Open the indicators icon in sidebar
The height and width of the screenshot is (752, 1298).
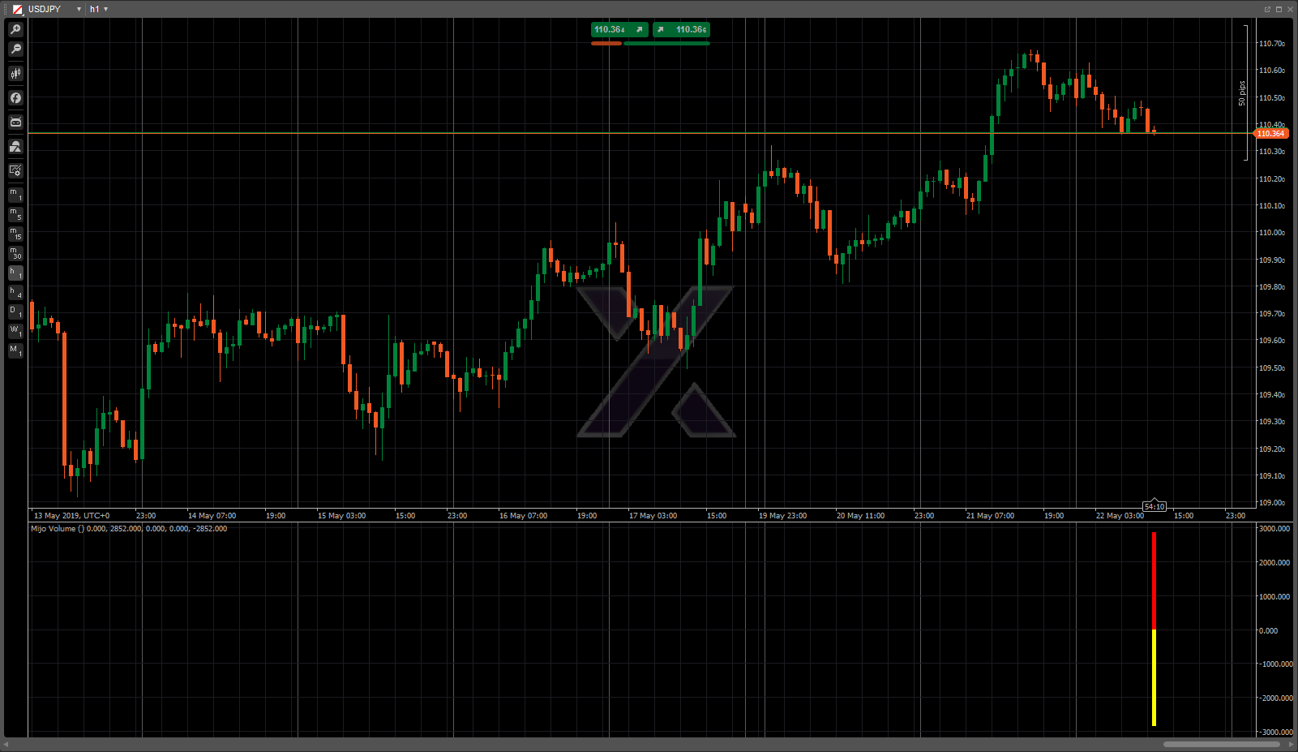point(15,146)
